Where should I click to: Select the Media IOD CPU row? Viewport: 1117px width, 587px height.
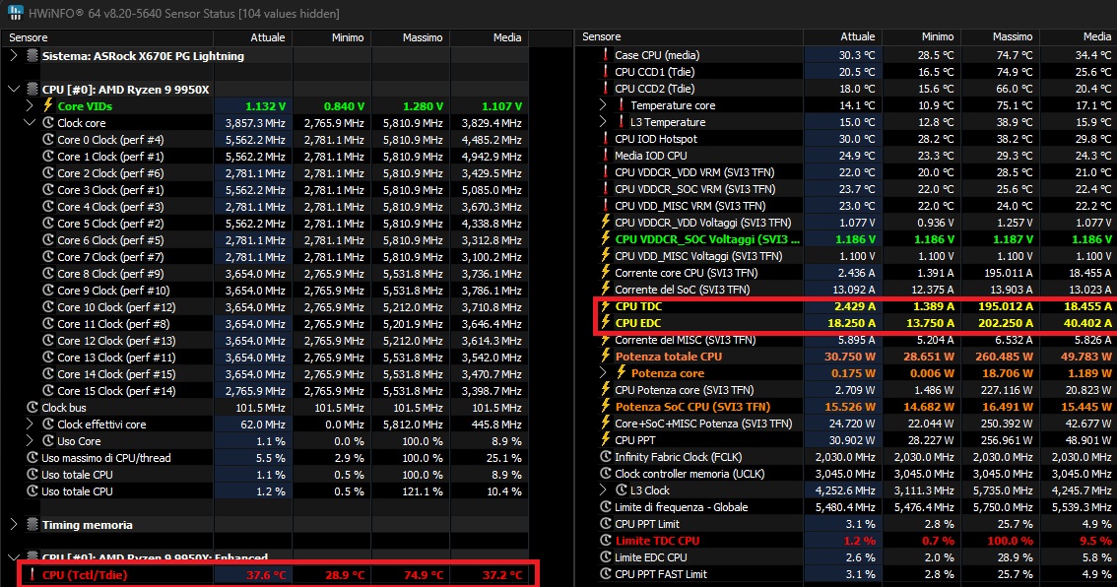coord(846,156)
